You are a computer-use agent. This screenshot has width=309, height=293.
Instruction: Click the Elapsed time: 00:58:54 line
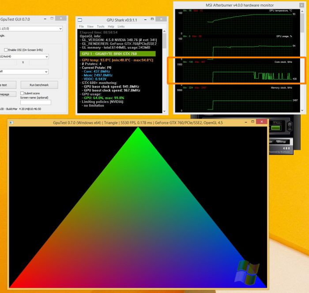tap(98, 32)
